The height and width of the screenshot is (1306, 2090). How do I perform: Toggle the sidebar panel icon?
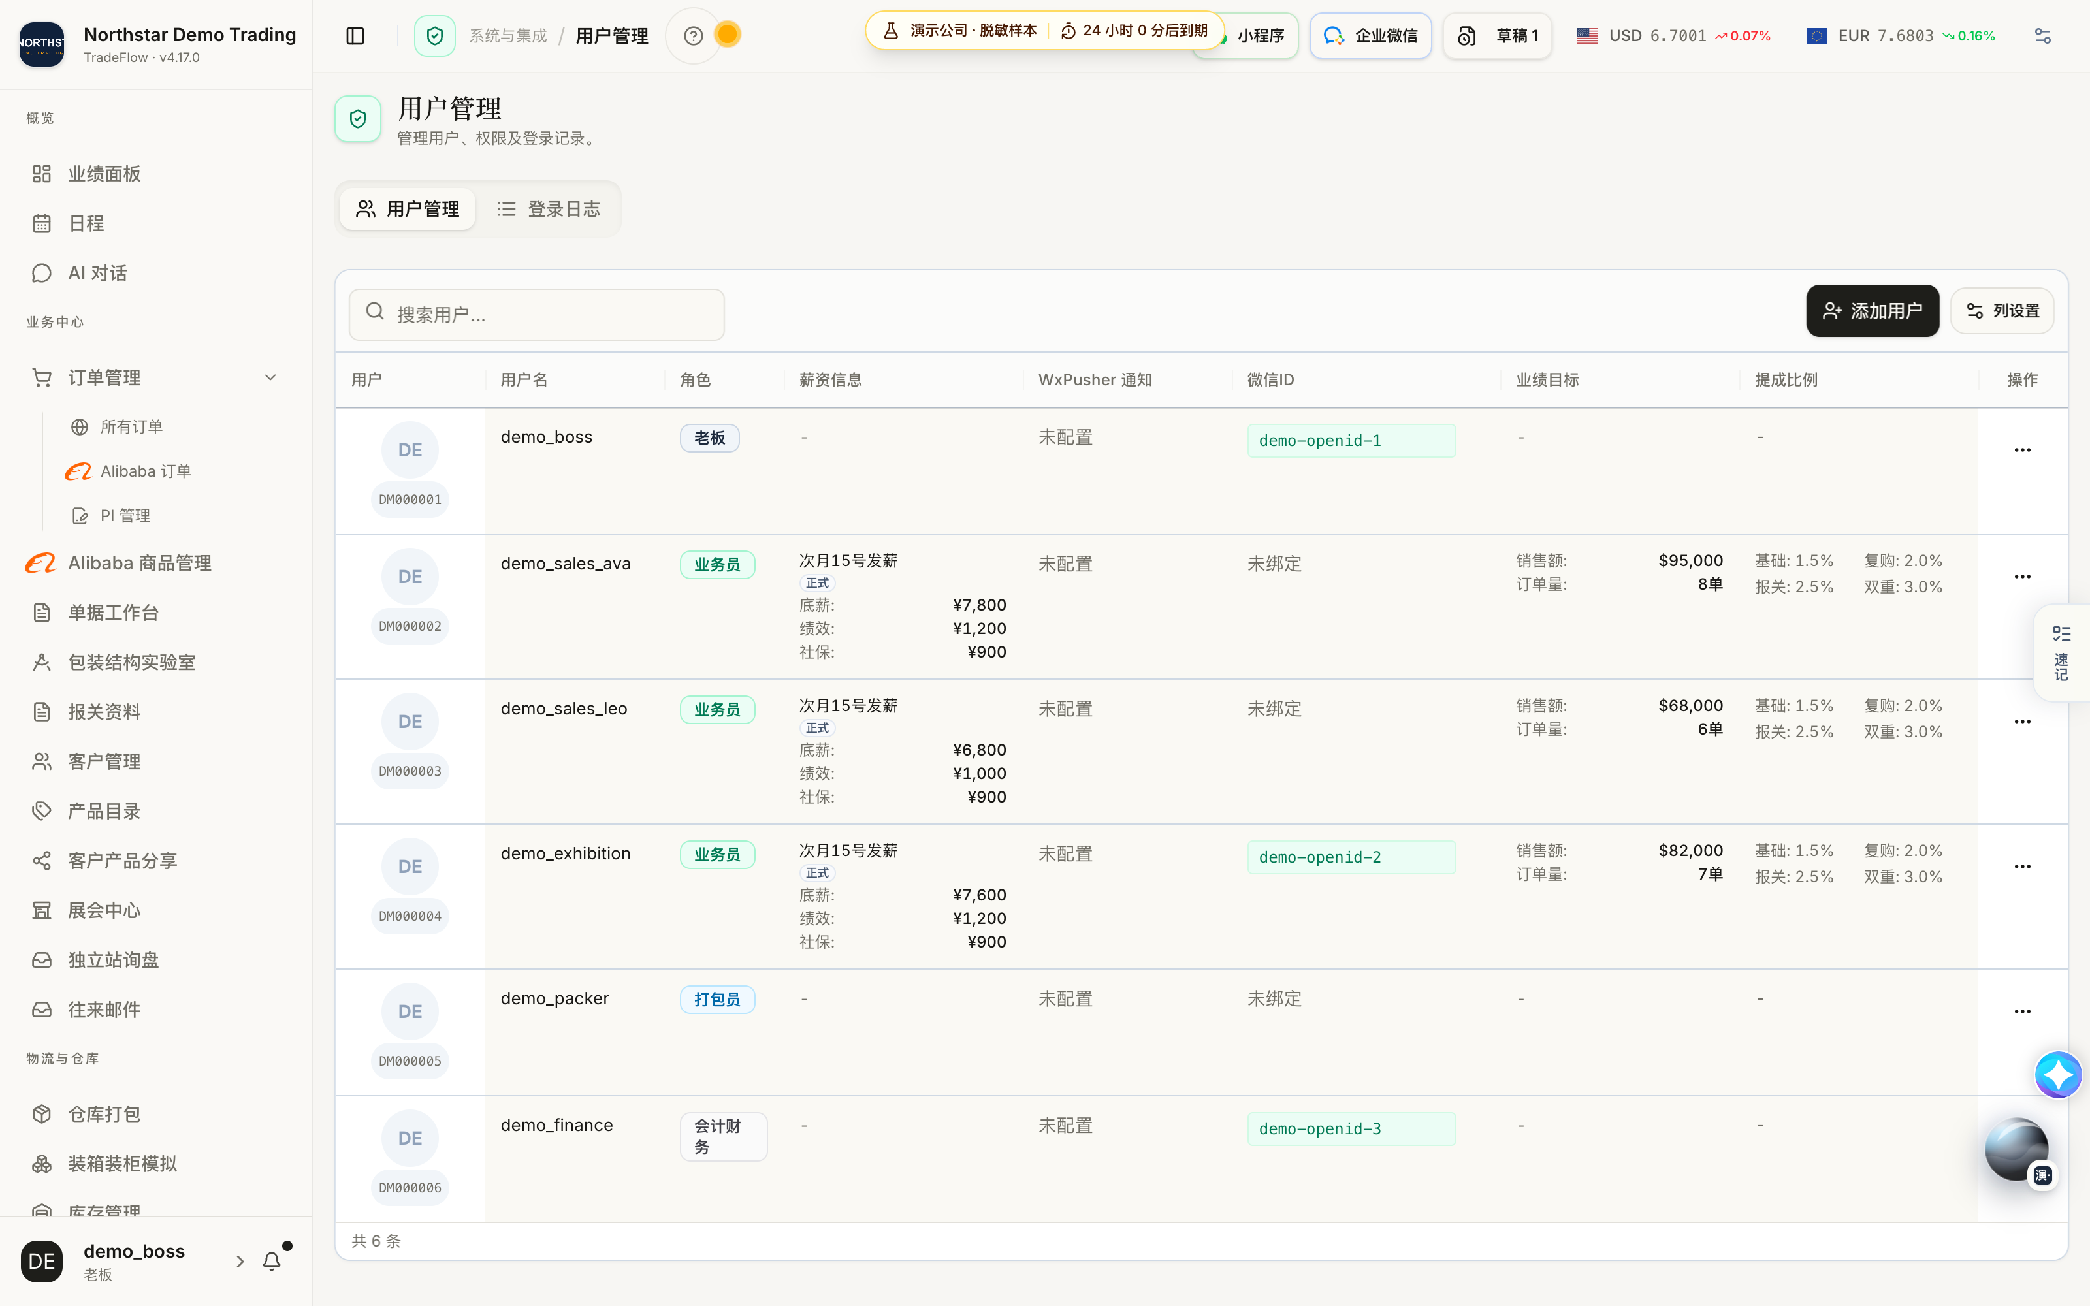pos(355,35)
